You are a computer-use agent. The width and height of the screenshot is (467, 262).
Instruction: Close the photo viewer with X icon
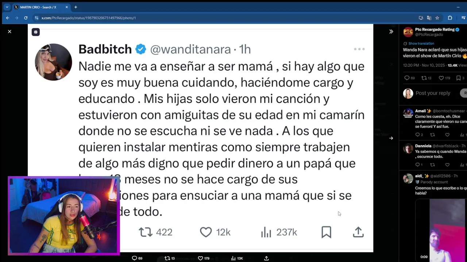pos(9,32)
